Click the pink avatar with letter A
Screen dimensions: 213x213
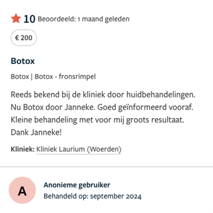[22, 190]
